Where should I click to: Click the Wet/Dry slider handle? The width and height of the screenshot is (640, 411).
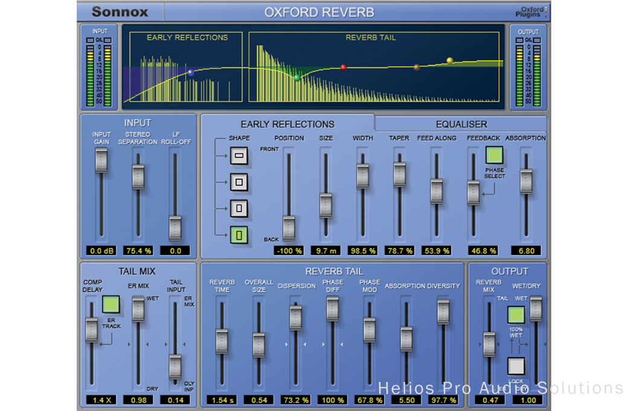pyautogui.click(x=536, y=309)
